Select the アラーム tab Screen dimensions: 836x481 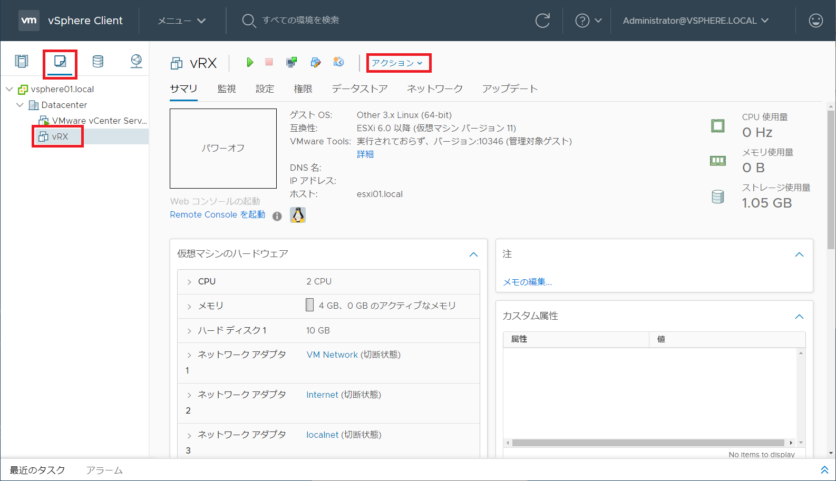(104, 470)
